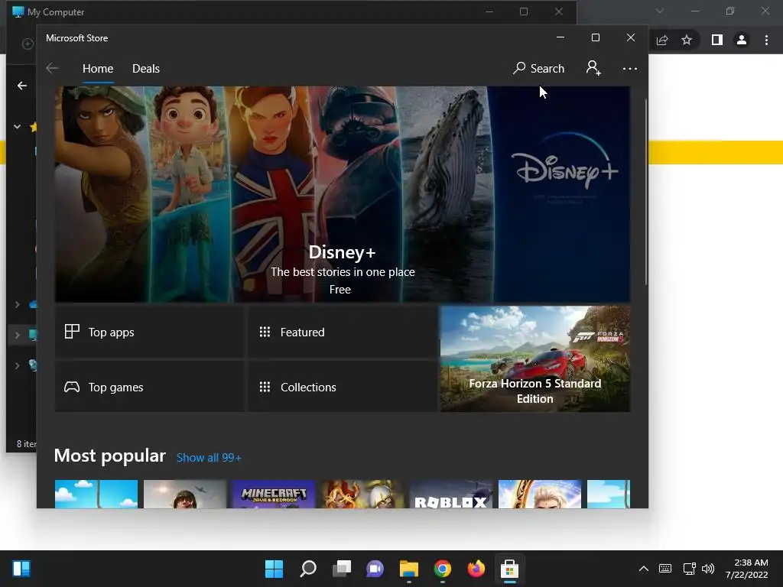783x587 pixels.
Task: Open Chrome three-dot menu
Action: [x=766, y=40]
